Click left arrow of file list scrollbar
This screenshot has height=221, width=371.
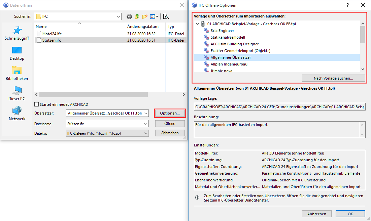pos(36,95)
